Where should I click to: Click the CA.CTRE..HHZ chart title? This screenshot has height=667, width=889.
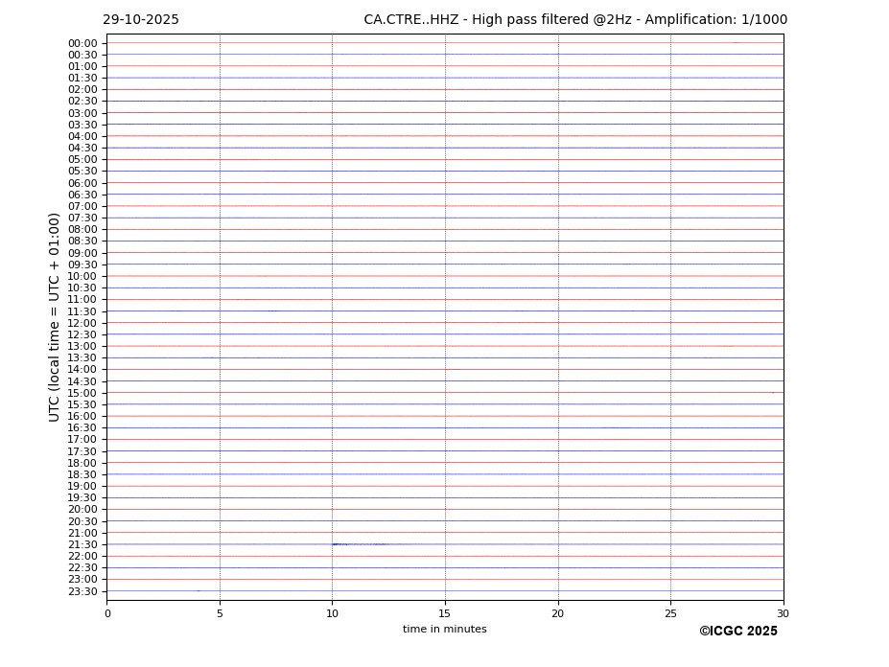(575, 20)
